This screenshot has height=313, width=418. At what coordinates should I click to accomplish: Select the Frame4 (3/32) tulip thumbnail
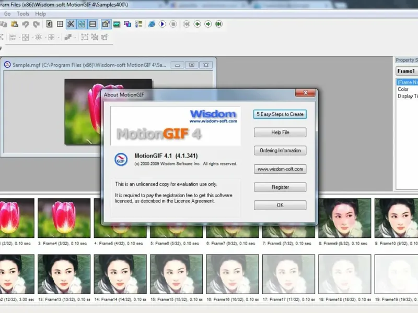point(64,218)
